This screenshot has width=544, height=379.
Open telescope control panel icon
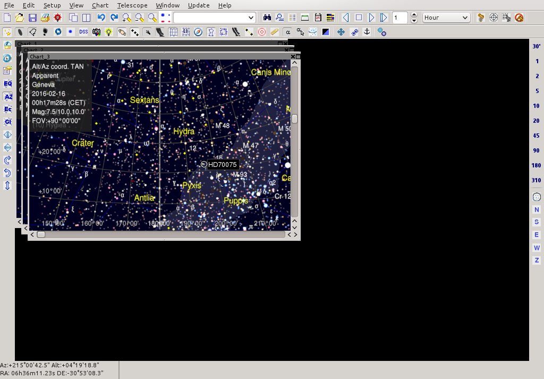point(481,18)
